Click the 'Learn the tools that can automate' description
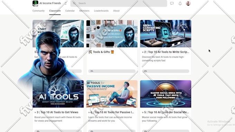 coord(110,119)
